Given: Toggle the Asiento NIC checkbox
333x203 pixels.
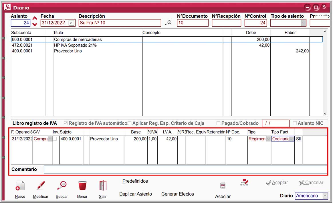Looking at the screenshot, I should (295, 123).
